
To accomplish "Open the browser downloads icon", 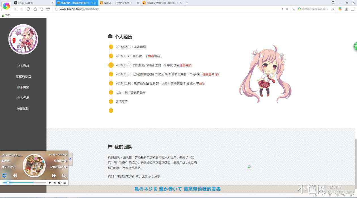I will click(x=347, y=9).
